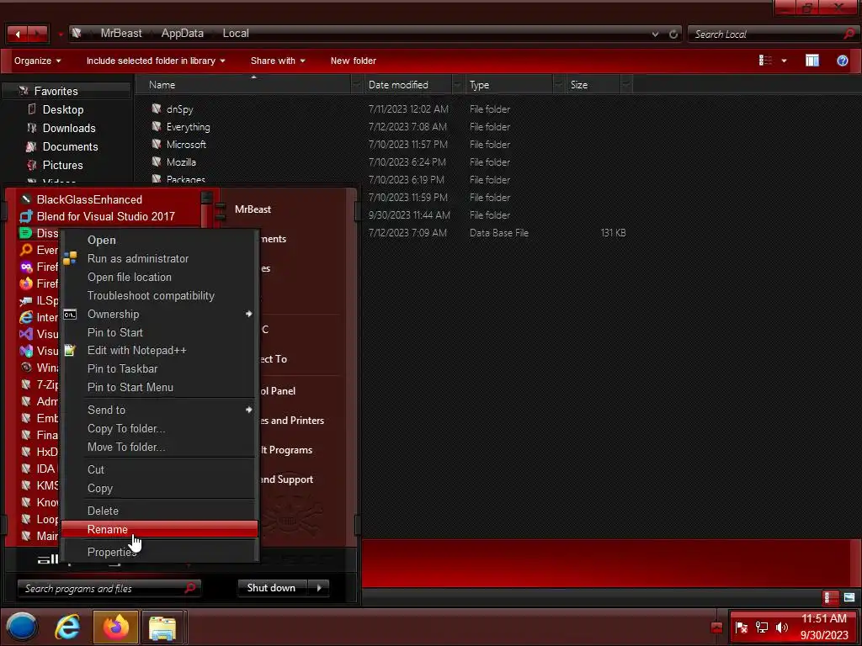Viewport: 862px width, 646px height.
Task: Open the Help icon in Explorer toolbar
Action: (842, 61)
